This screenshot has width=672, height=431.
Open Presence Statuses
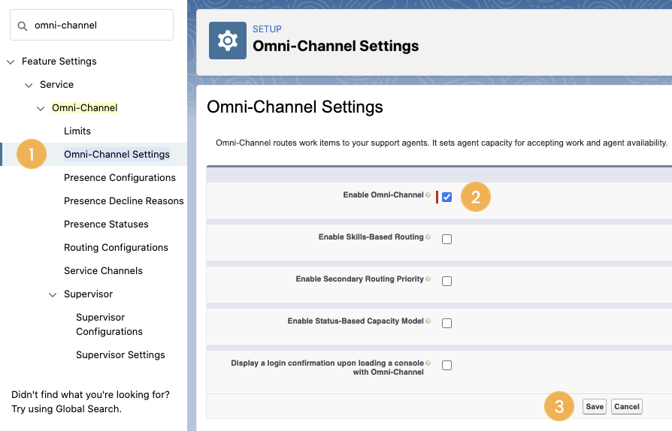click(106, 225)
